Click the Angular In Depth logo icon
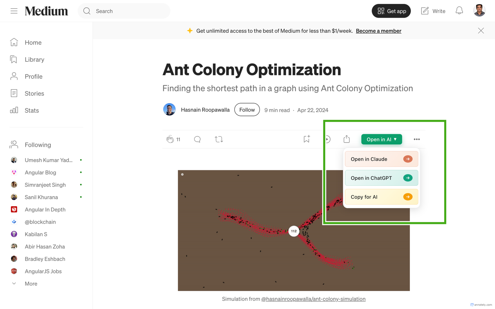This screenshot has width=495, height=309. (x=14, y=209)
